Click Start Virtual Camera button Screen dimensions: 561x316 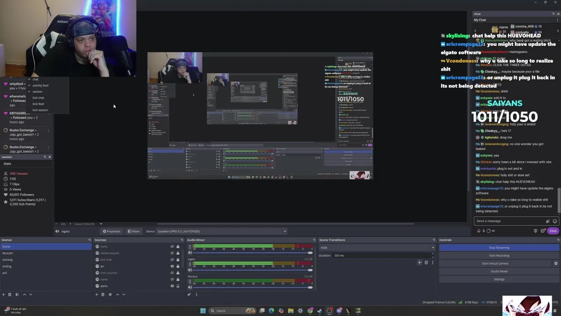[x=495, y=263]
